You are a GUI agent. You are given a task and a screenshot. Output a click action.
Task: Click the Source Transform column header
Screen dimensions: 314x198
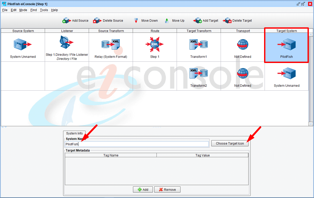(111, 31)
